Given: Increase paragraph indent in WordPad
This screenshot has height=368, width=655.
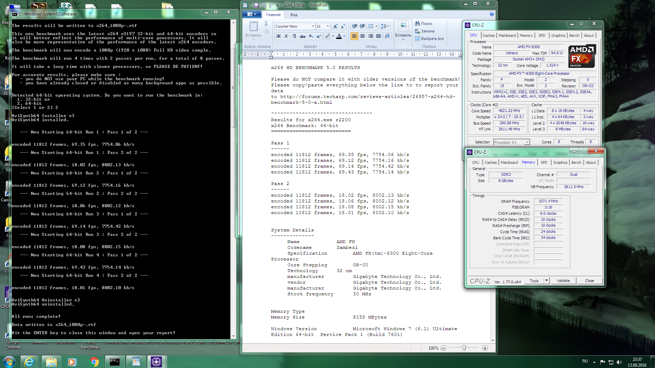Looking at the screenshot, I should pos(362,26).
